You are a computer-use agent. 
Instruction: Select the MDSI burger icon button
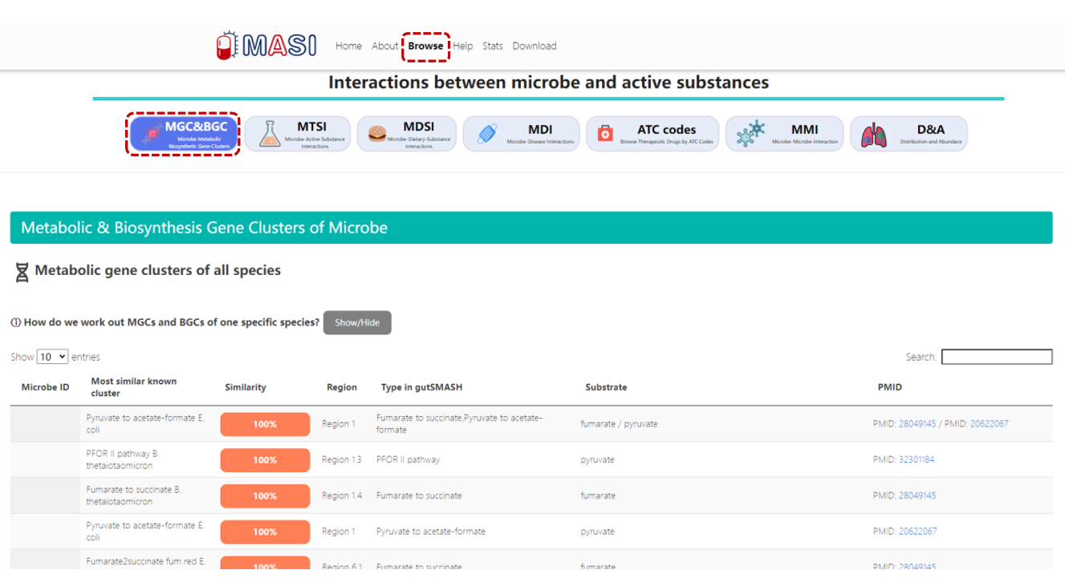click(x=406, y=134)
